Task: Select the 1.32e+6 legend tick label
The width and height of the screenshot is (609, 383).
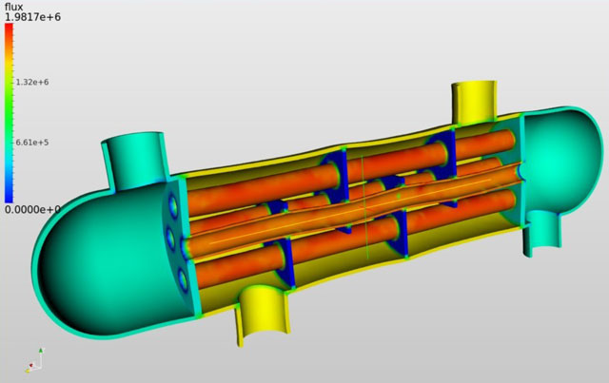Action: tap(32, 83)
